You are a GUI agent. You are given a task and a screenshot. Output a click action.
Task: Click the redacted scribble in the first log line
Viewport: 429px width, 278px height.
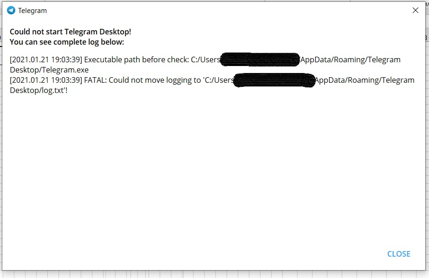click(x=260, y=60)
